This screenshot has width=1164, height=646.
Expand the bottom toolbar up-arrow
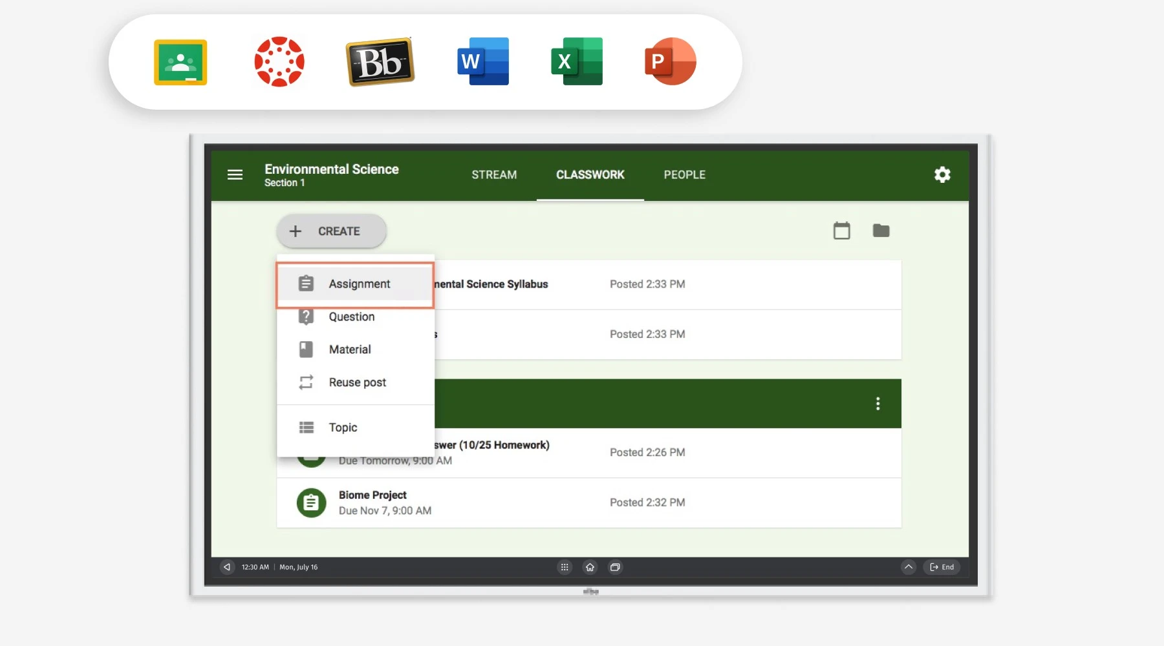point(908,567)
